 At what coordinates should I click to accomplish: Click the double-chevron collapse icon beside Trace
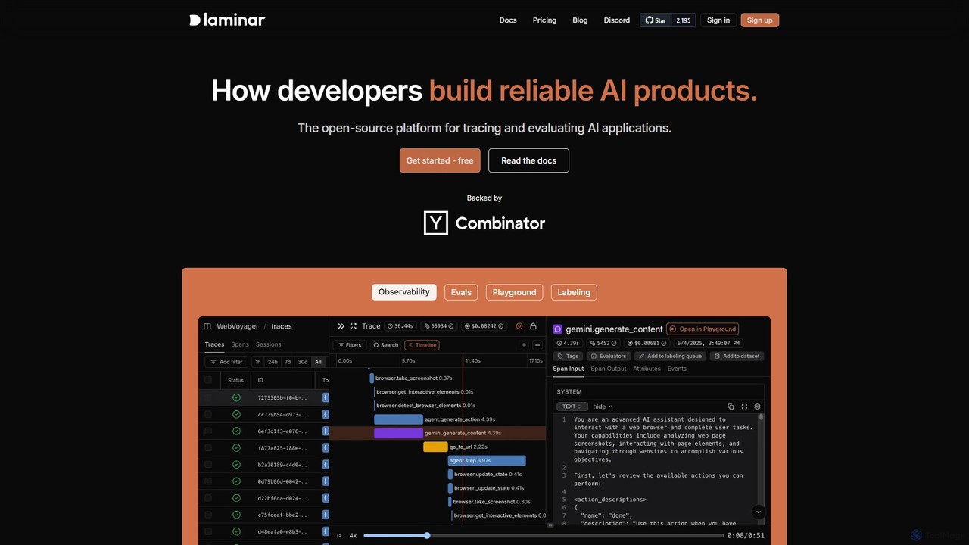341,326
